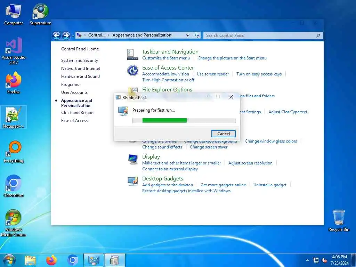Image resolution: width=356 pixels, height=267 pixels.
Task: Switch to Control Panel taskbar button
Action: [x=94, y=260]
